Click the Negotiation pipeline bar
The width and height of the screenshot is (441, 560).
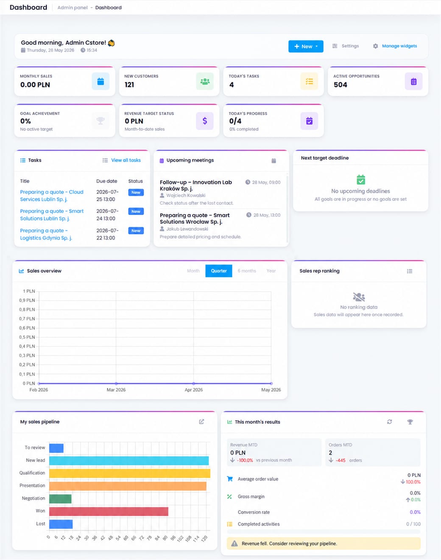[60, 499]
